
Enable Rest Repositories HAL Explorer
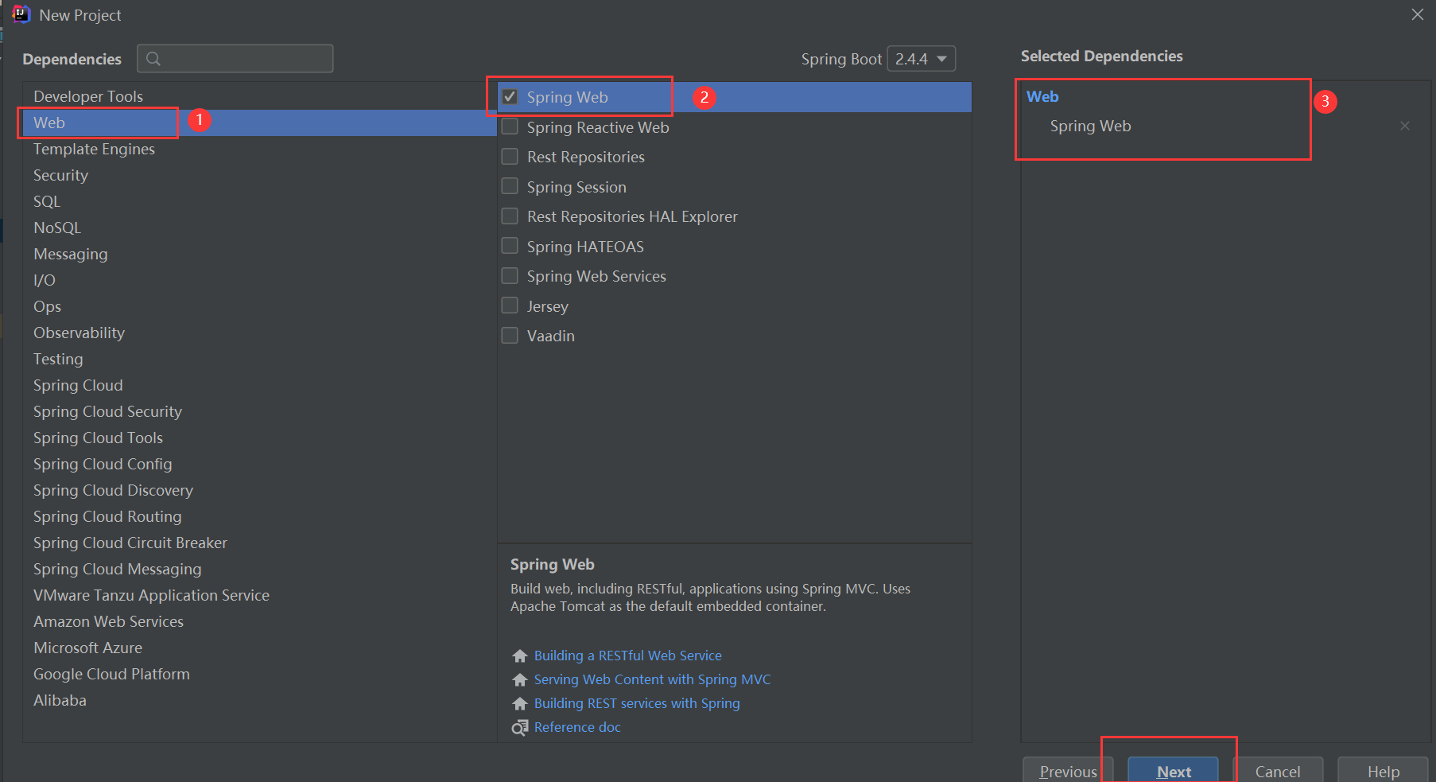510,216
